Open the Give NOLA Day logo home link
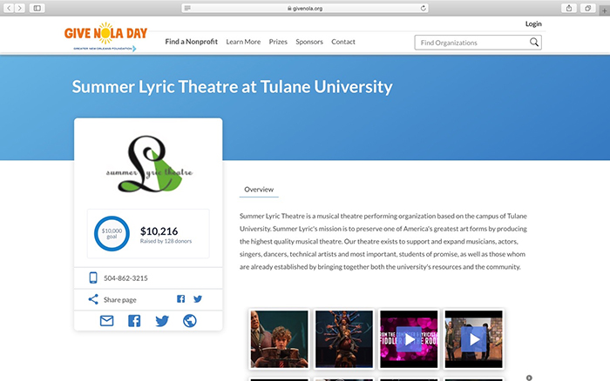 (x=105, y=37)
